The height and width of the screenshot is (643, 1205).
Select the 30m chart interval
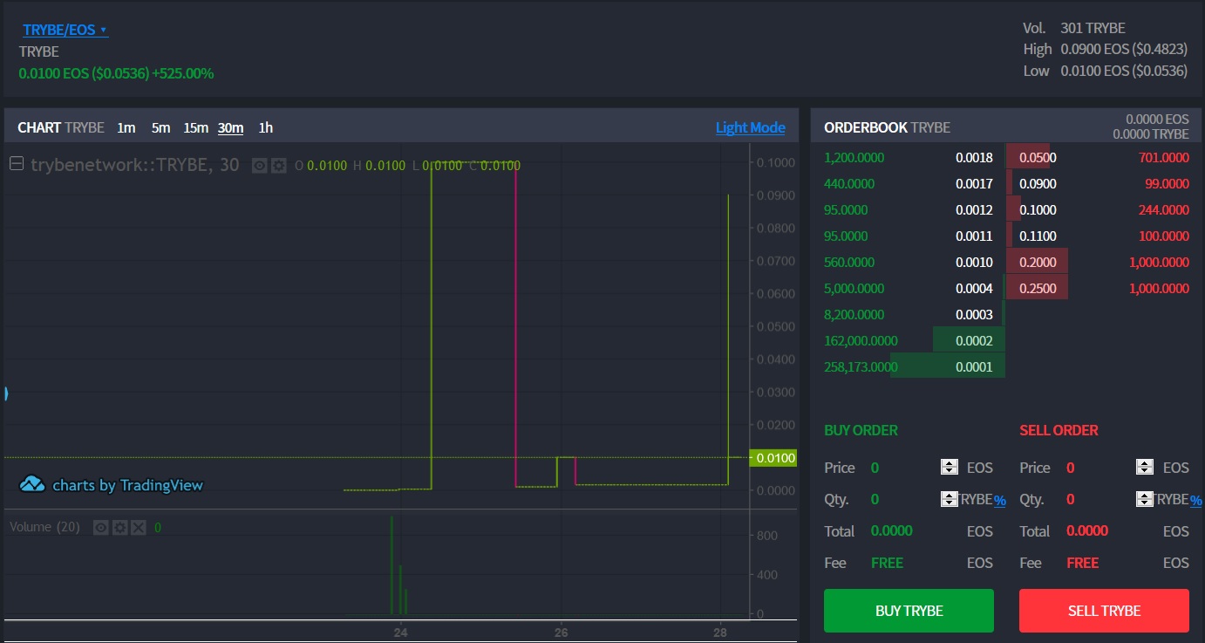tap(230, 127)
